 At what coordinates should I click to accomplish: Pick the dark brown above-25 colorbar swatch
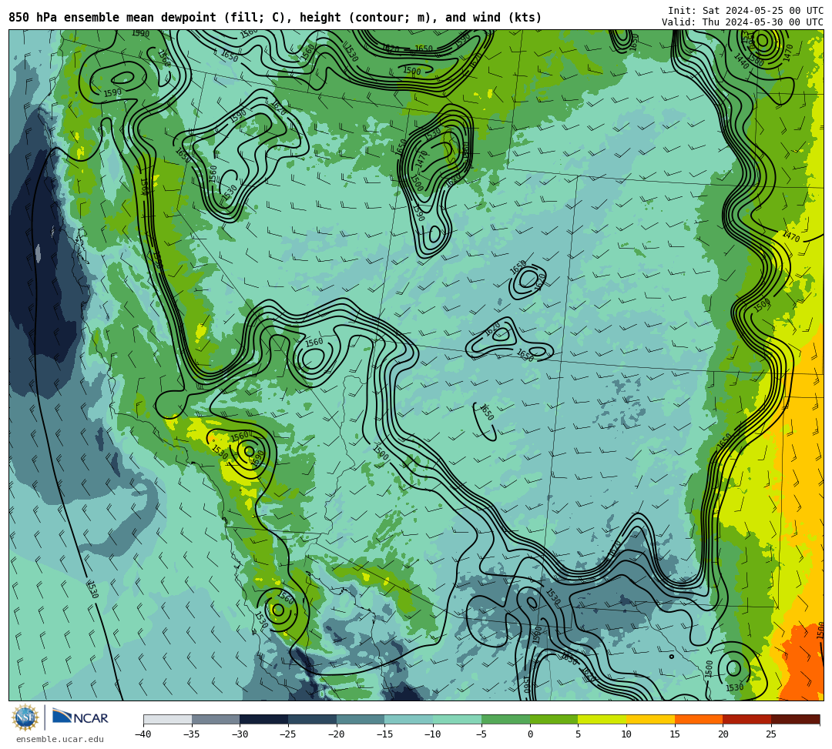tap(795, 719)
